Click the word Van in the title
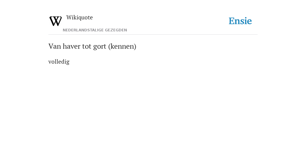The height and width of the screenshot is (153, 306). point(55,46)
